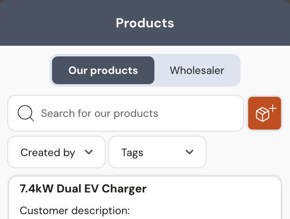
Task: Expand the Created by filter dropdown
Action: tap(57, 152)
